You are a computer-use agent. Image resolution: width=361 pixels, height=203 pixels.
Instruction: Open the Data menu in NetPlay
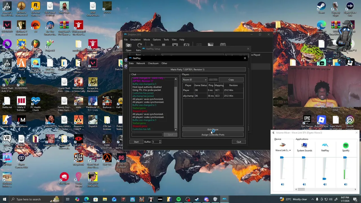[131, 63]
